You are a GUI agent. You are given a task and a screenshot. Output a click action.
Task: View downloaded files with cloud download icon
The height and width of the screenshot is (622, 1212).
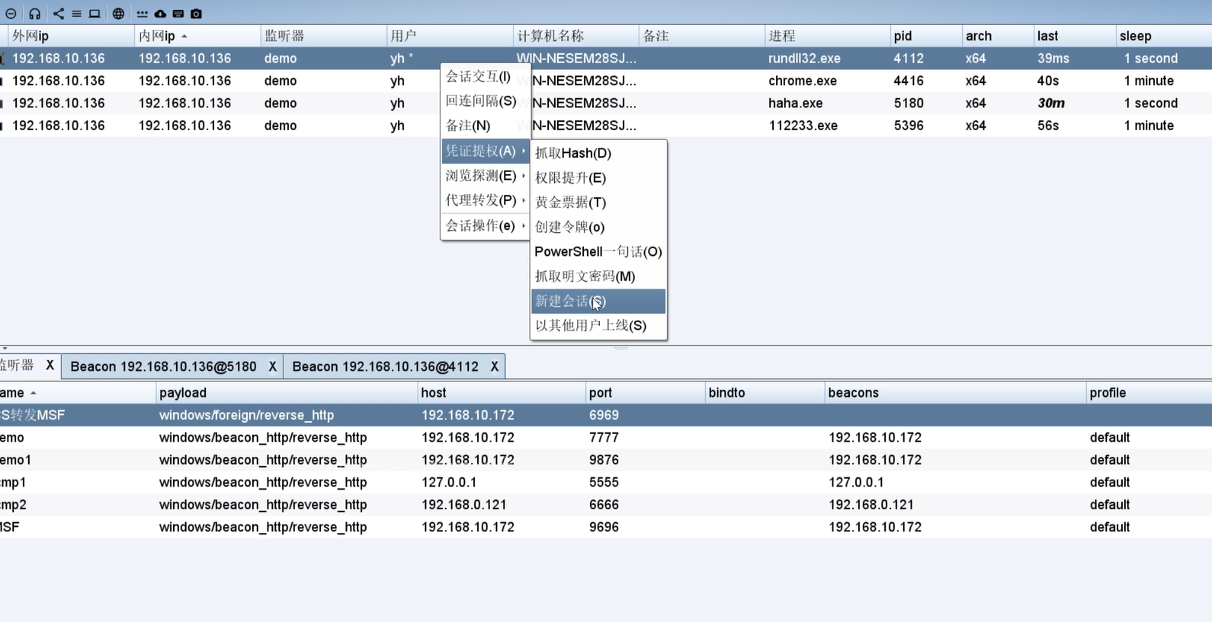click(160, 14)
